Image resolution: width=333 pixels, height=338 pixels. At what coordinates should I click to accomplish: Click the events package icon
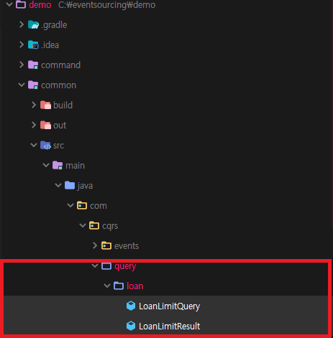pos(106,245)
